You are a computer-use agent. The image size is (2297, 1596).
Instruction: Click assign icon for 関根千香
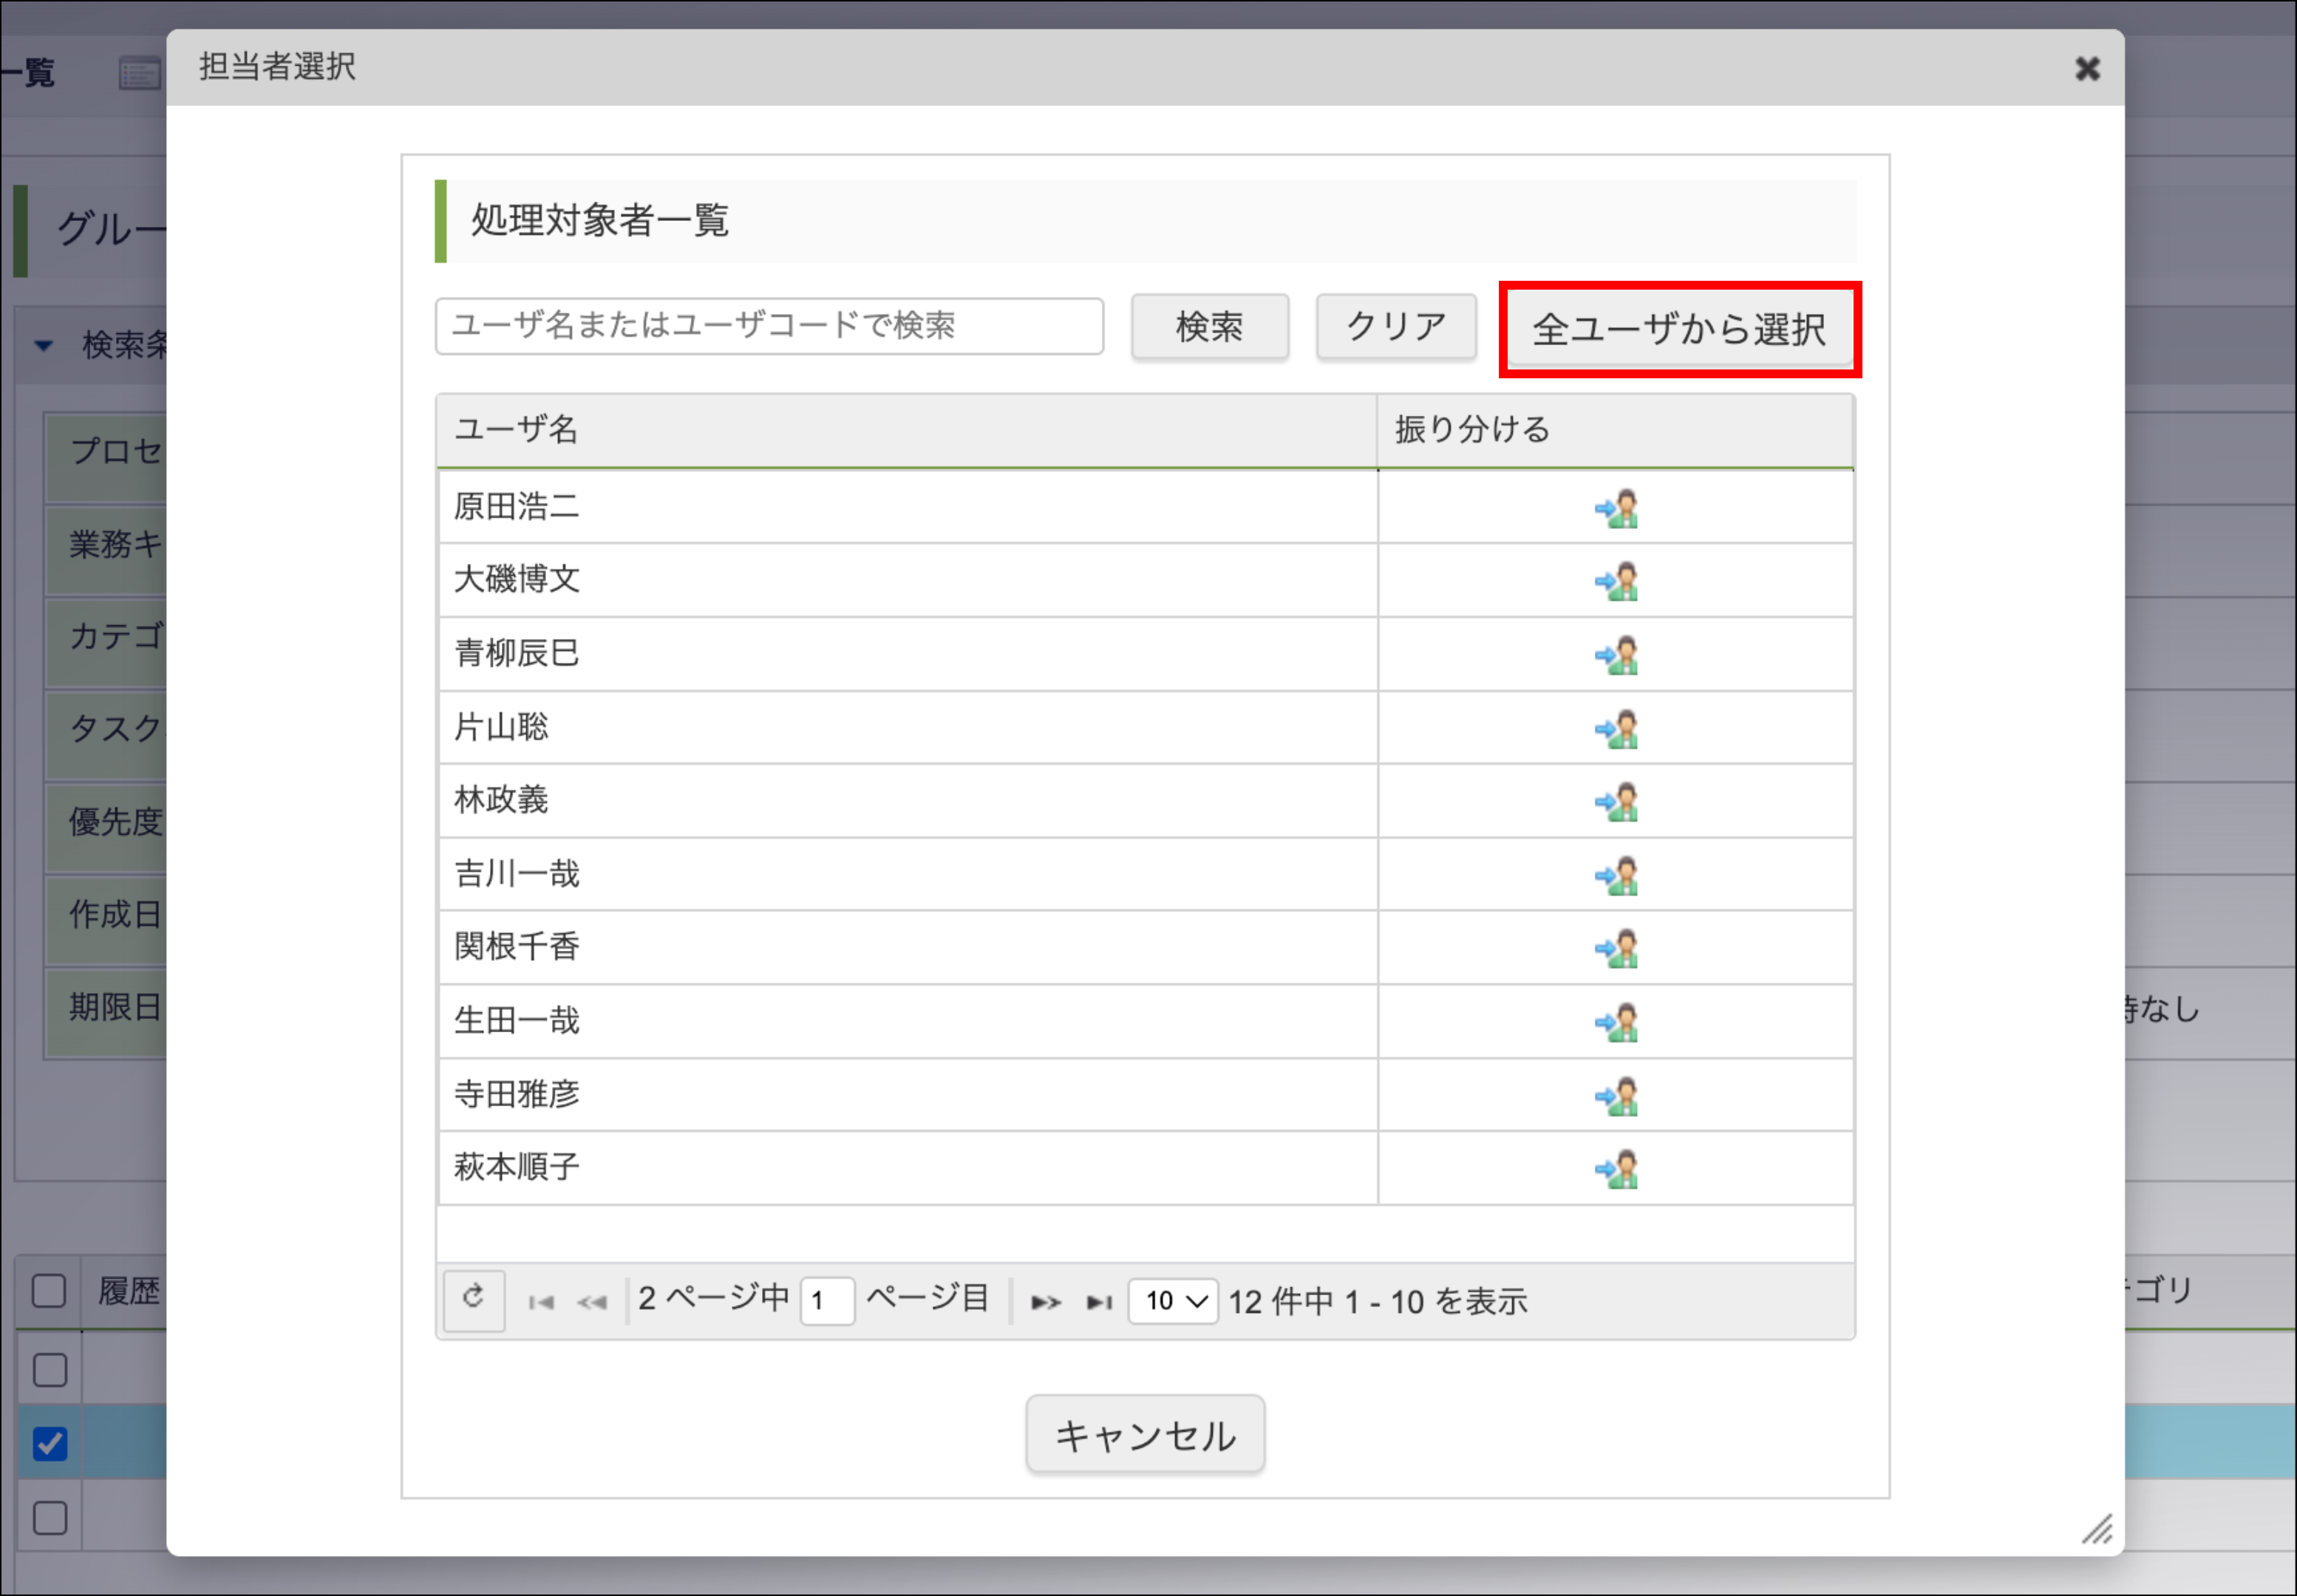tap(1616, 949)
